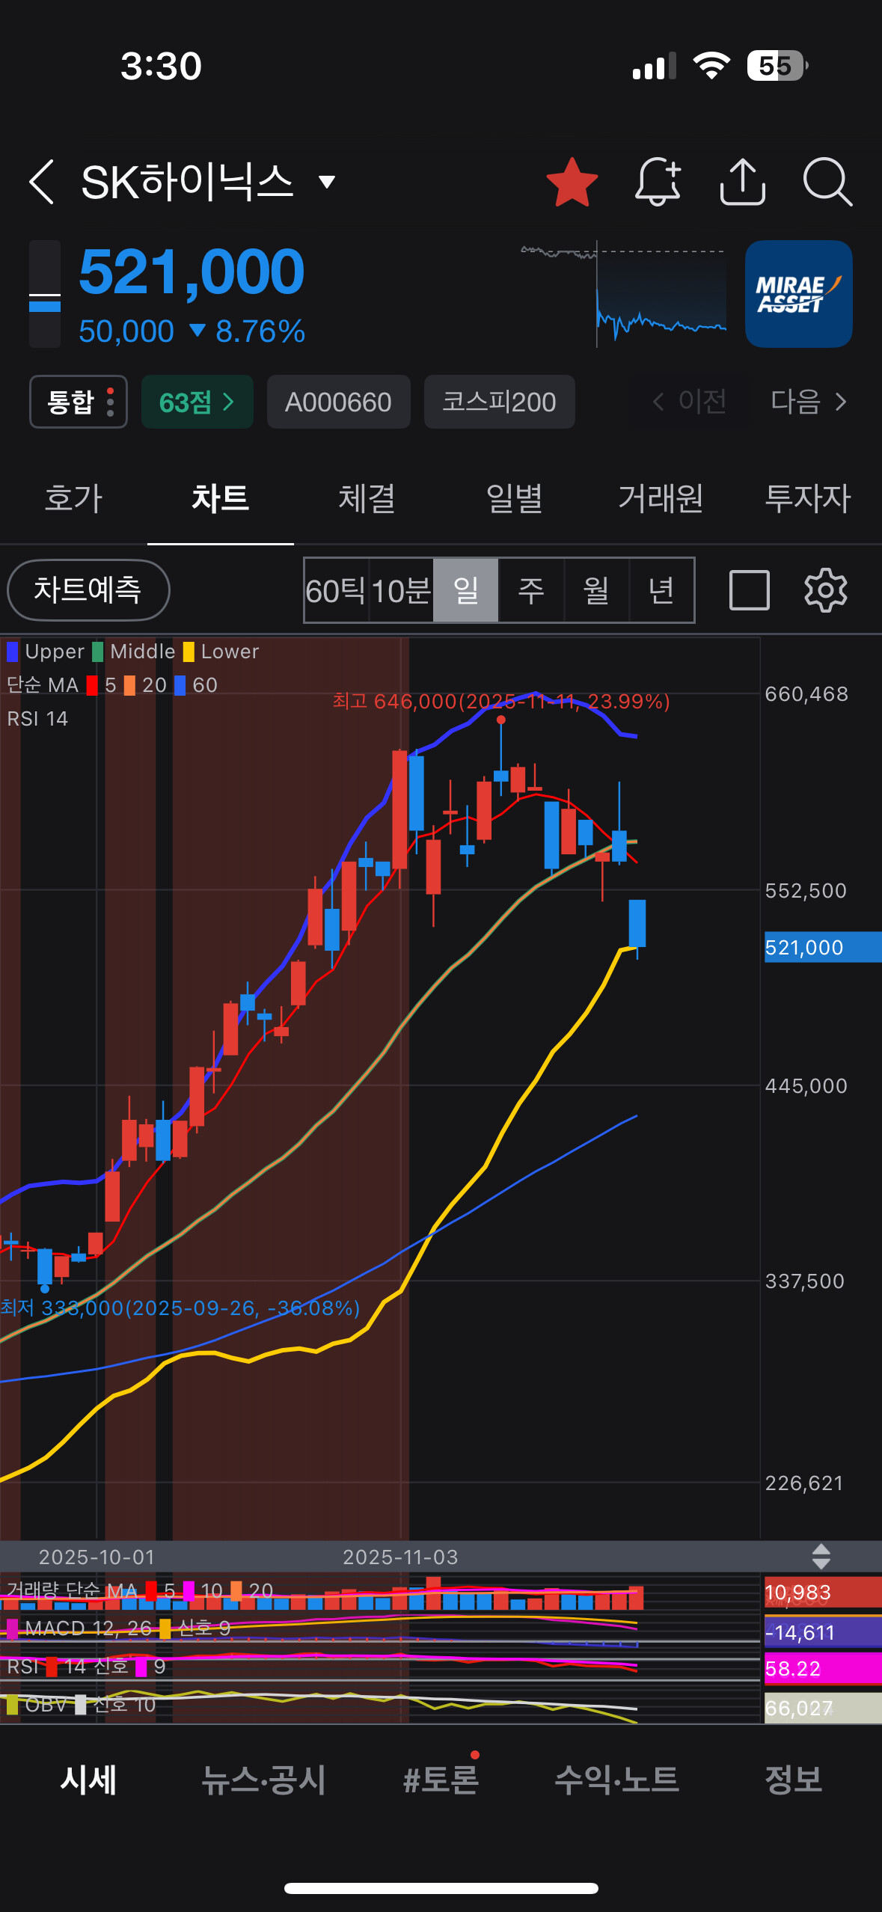
Task: Tap the 최고 646,000 high price annotation
Action: tap(501, 702)
